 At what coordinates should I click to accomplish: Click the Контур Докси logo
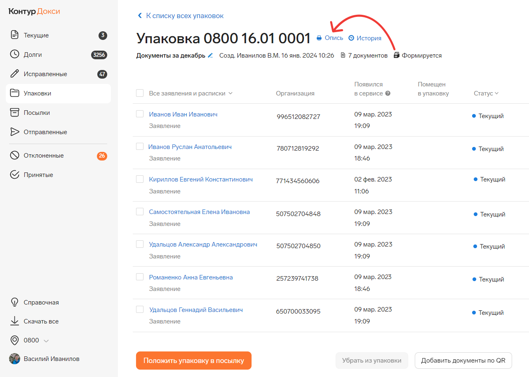(x=34, y=11)
